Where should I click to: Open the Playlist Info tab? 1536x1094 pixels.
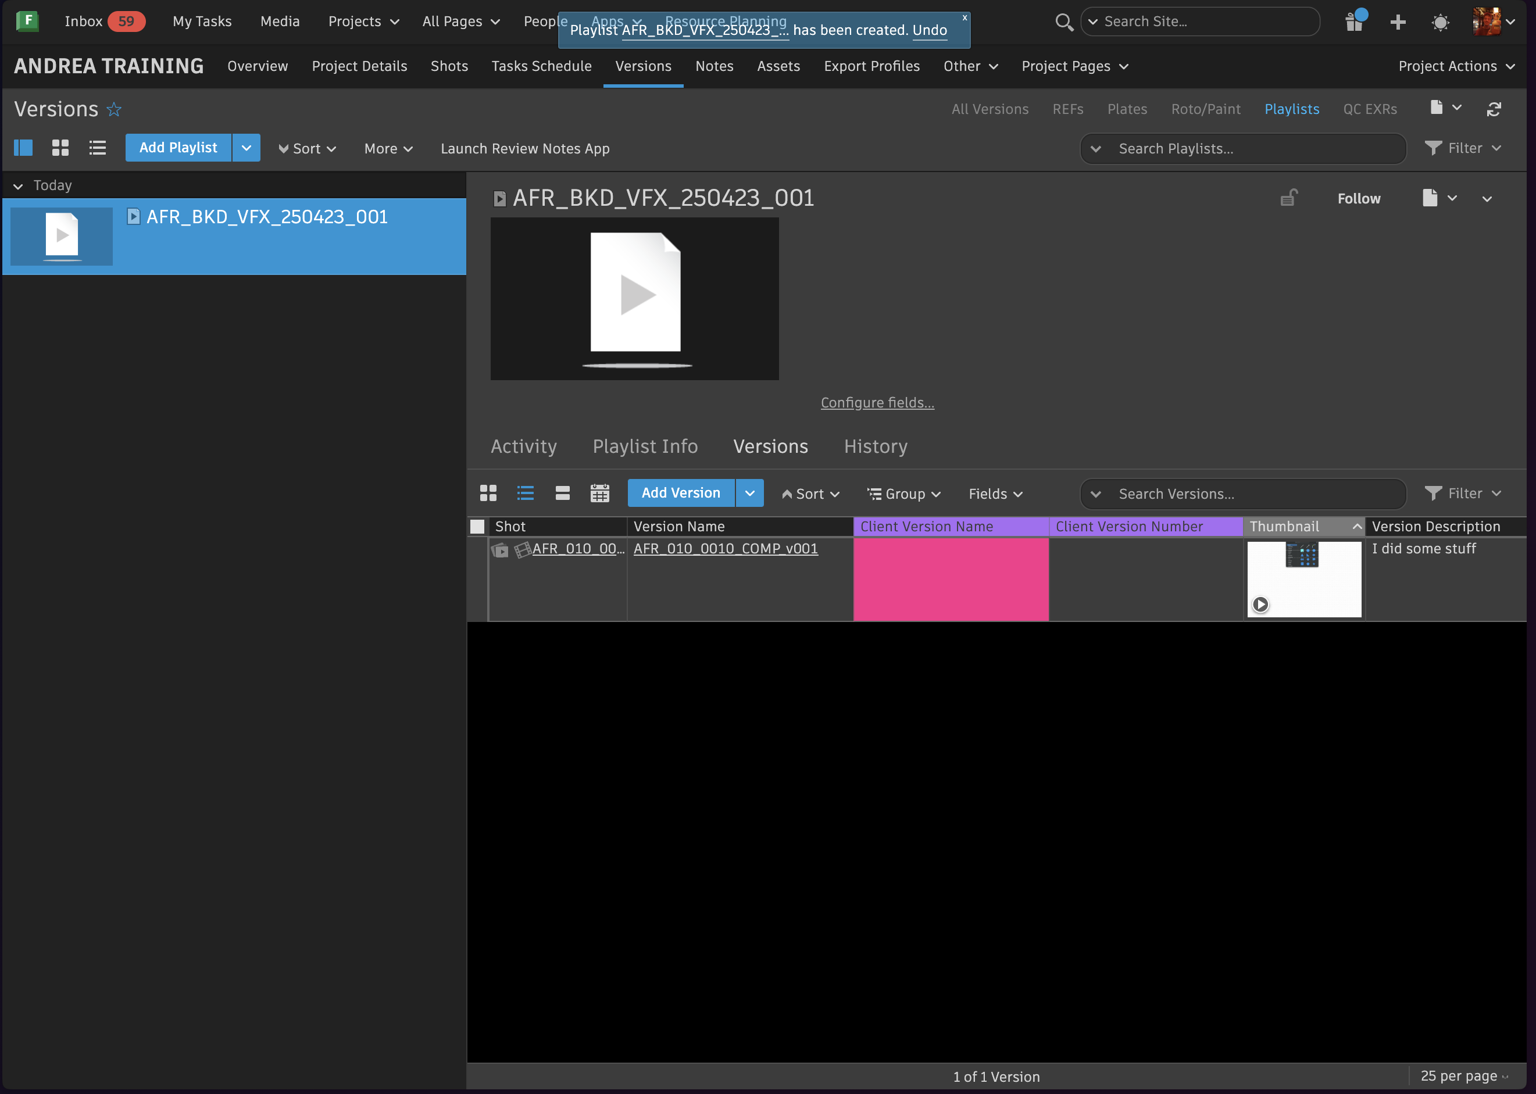645,446
